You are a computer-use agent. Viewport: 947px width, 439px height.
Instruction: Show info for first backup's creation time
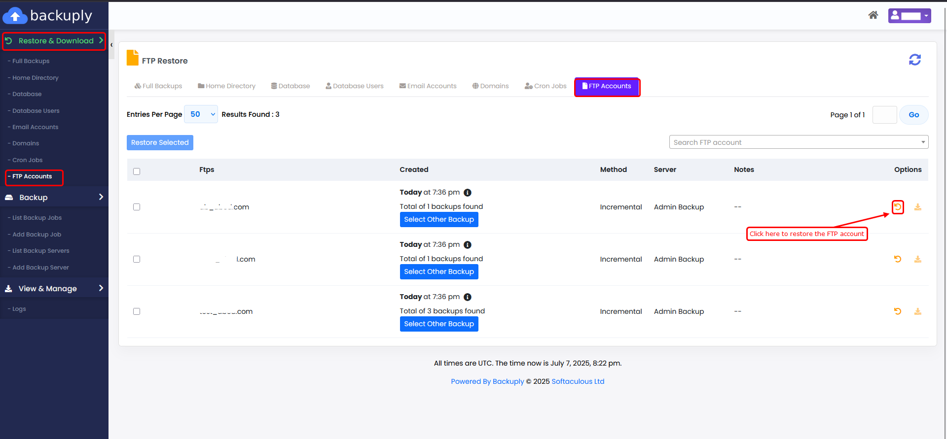point(468,193)
